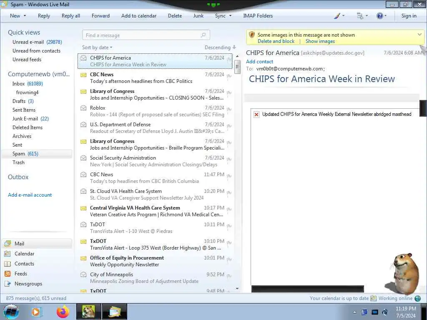The height and width of the screenshot is (320, 427).
Task: Collapse the Quick views section
Action: [24, 32]
